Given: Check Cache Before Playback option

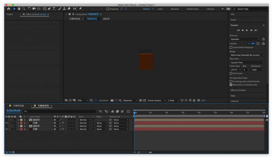Looking at the screenshot, I should tap(231, 48).
